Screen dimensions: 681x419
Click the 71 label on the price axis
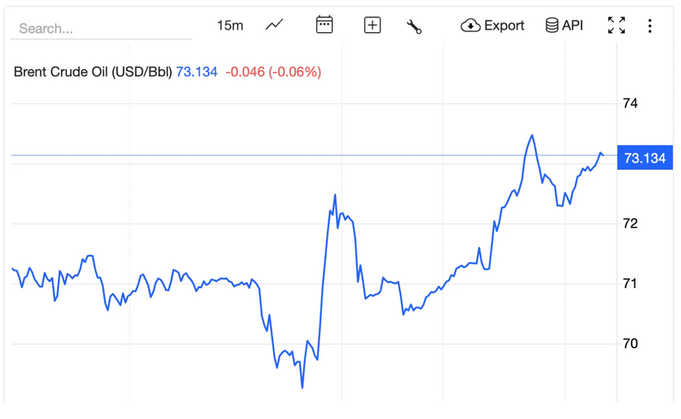[x=630, y=284]
